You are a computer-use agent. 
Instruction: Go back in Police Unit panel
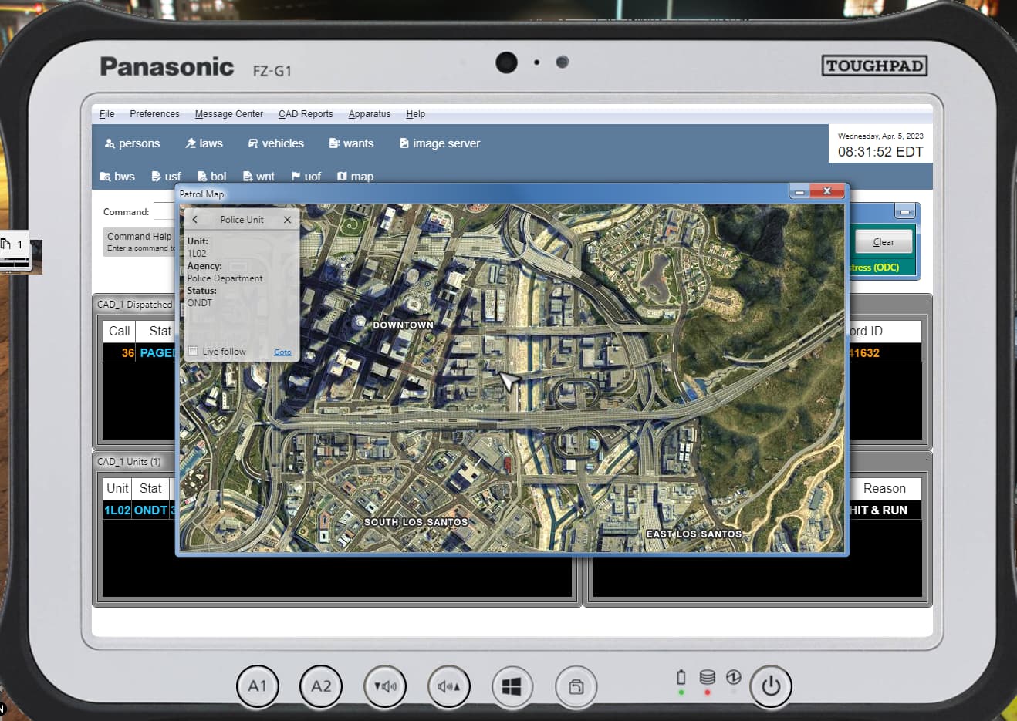pos(195,220)
